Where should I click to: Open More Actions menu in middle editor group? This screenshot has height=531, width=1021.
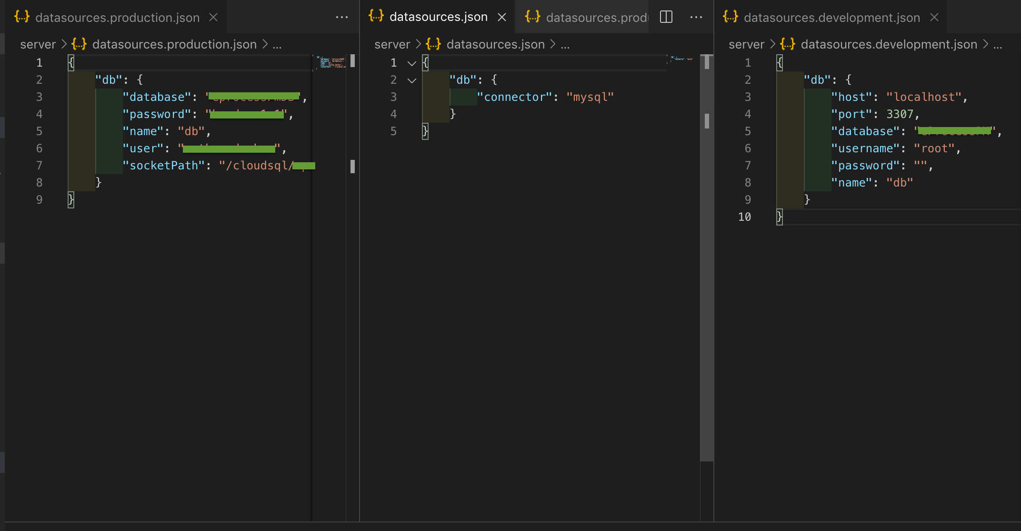click(x=696, y=17)
